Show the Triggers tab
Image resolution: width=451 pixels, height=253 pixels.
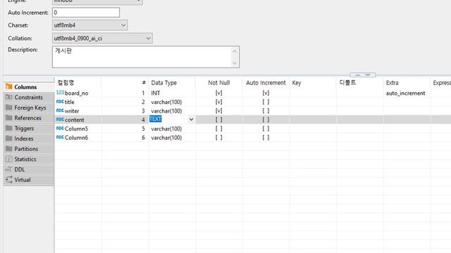[x=28, y=128]
